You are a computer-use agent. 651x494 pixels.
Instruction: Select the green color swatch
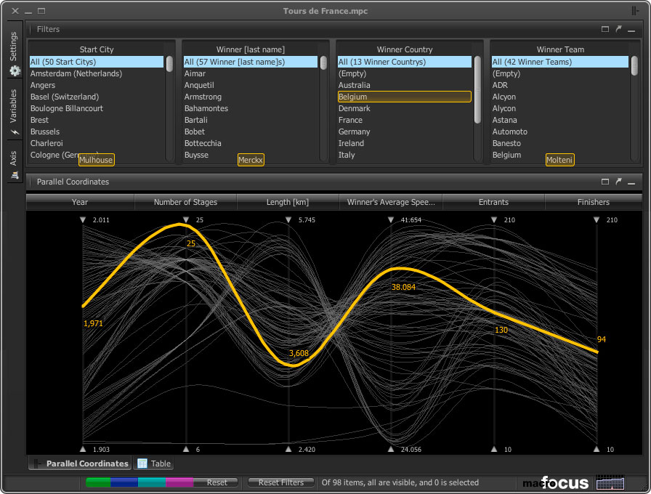pos(98,482)
